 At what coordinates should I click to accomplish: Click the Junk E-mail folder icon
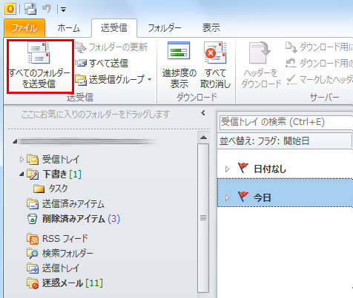tap(33, 283)
